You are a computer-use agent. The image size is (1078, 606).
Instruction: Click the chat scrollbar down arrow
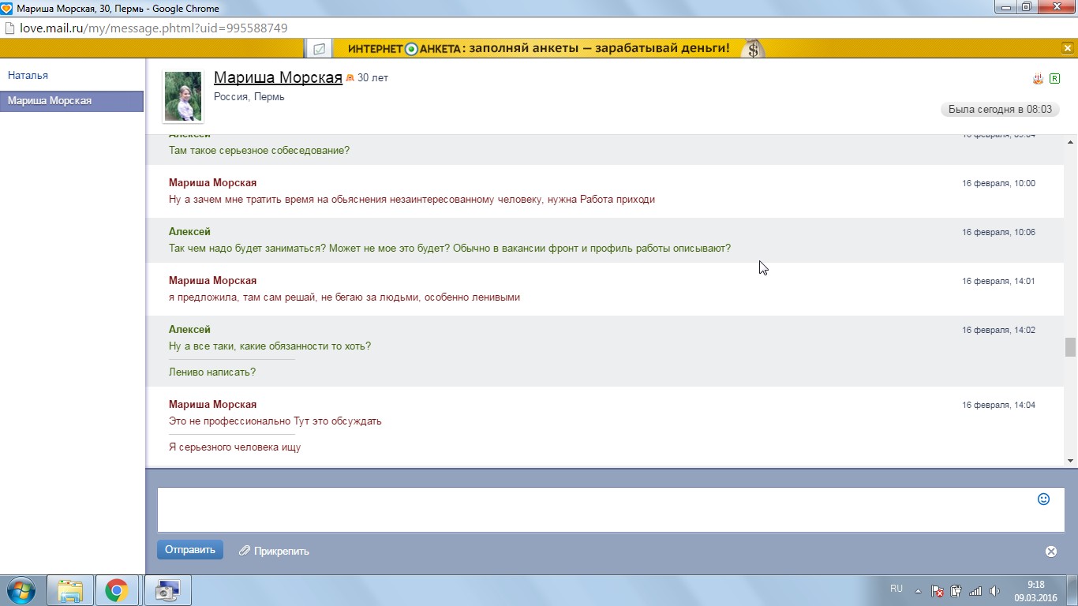[1070, 460]
